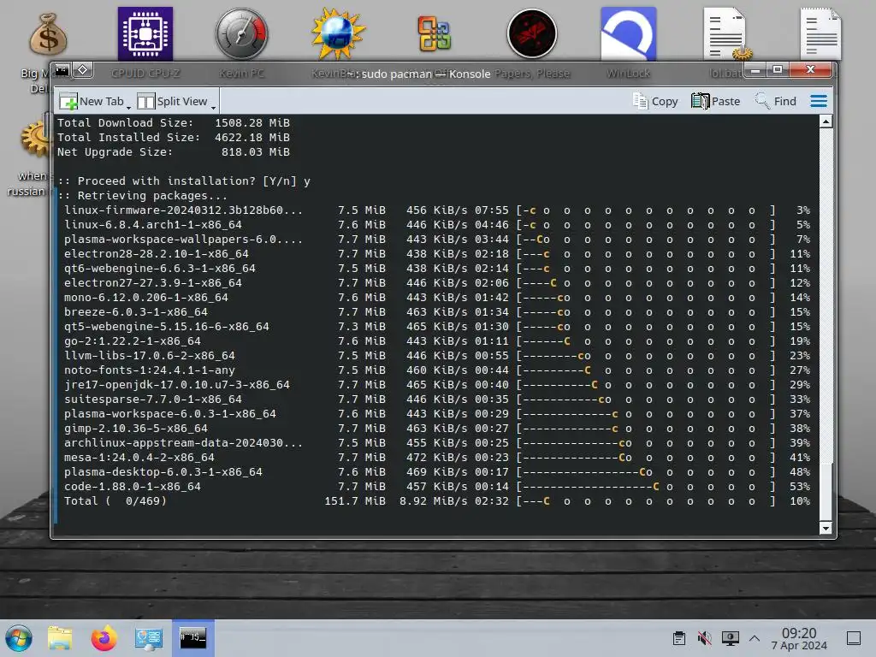Click the terminal scrollbar up arrow

(x=826, y=121)
